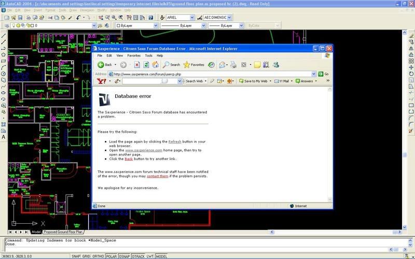Toggle OSNAP in status bar
Viewport: 415px width, 259px height.
(x=125, y=256)
